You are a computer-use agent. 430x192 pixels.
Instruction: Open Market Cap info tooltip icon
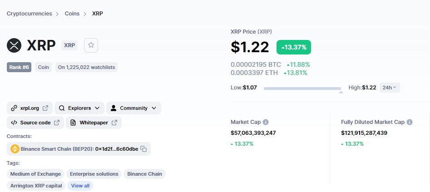pos(266,122)
